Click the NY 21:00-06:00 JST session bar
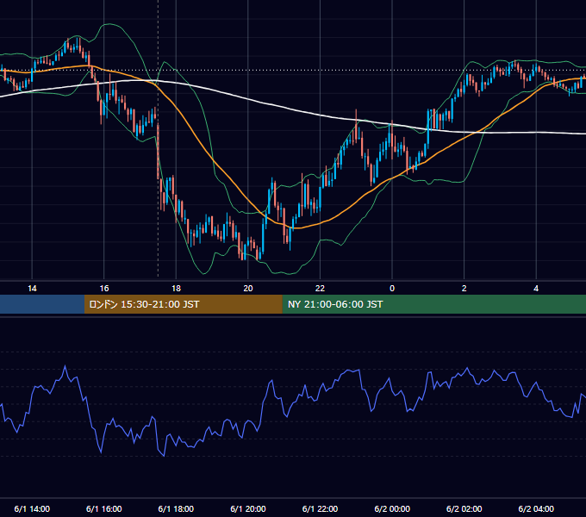This screenshot has height=517, width=586. pos(433,304)
